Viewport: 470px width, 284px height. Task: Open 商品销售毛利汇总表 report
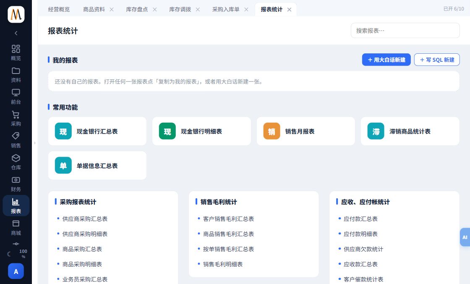coord(228,234)
